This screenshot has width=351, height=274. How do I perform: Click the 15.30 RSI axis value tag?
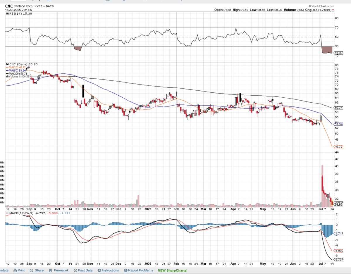pyautogui.click(x=338, y=53)
